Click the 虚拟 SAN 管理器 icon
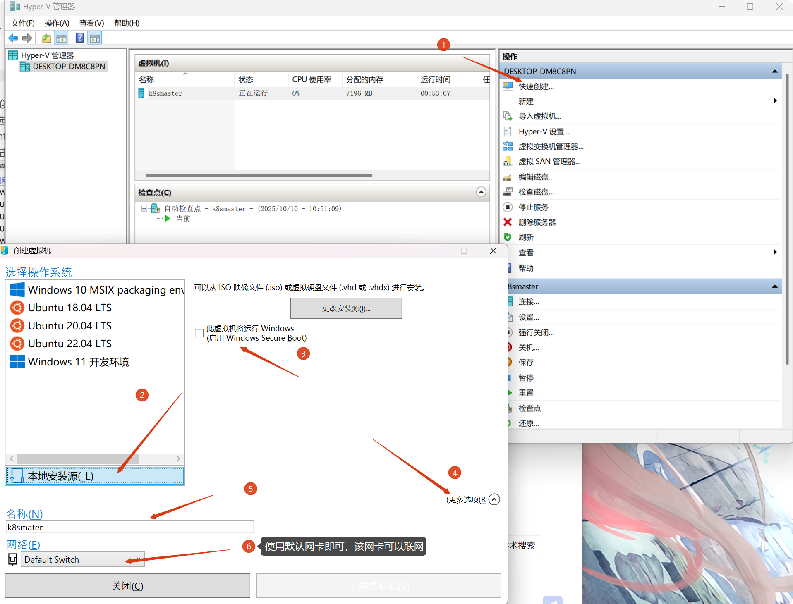 pos(508,161)
